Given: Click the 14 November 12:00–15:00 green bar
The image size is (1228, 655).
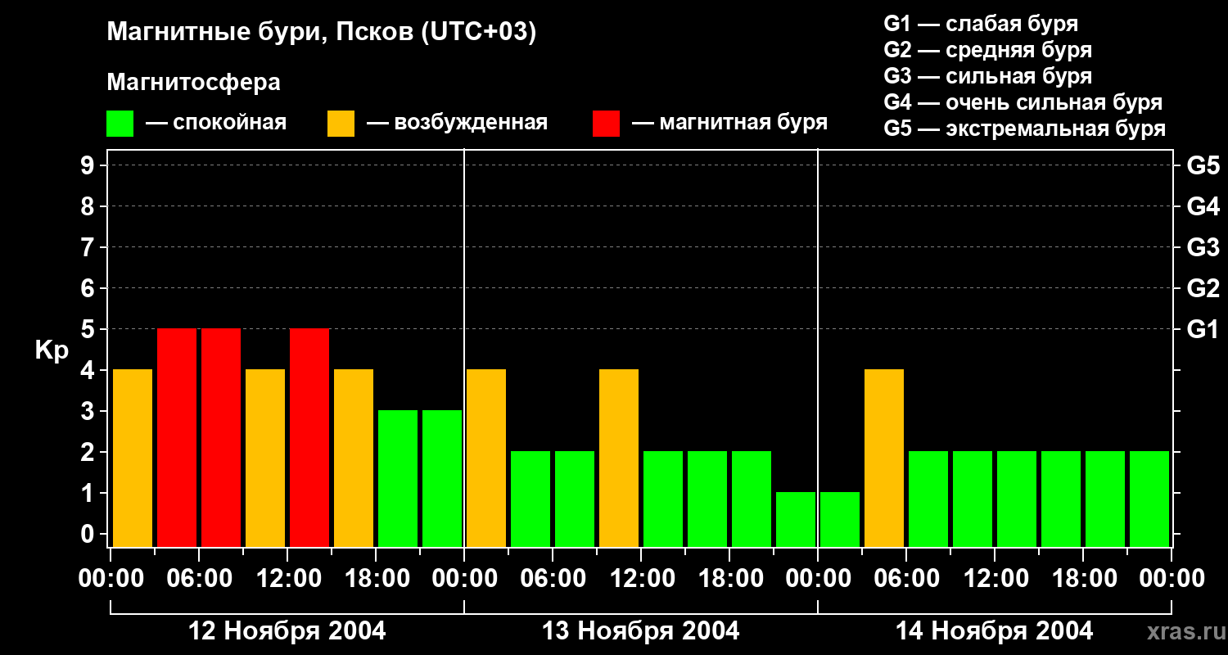Looking at the screenshot, I should [1017, 499].
